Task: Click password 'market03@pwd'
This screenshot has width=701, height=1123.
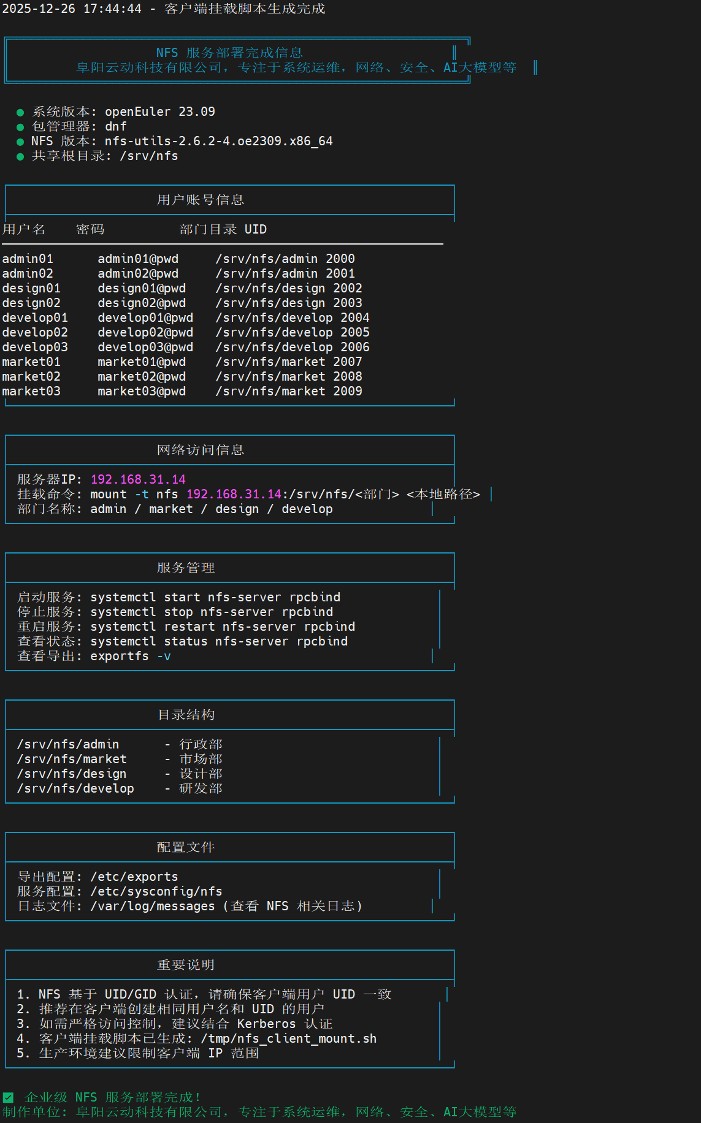Action: click(142, 391)
